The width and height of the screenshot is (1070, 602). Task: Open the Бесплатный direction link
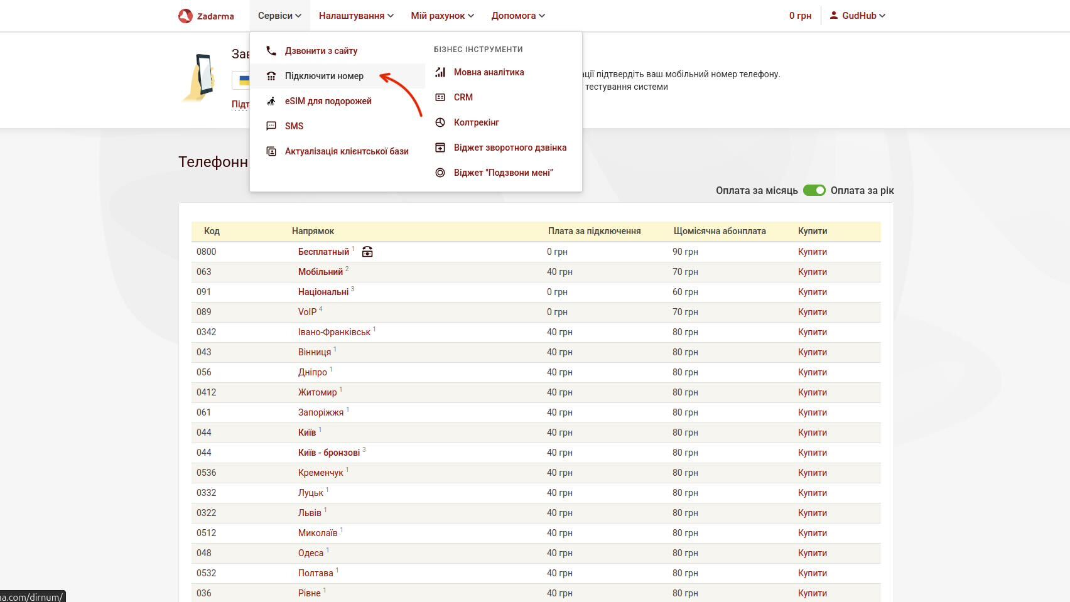coord(323,252)
